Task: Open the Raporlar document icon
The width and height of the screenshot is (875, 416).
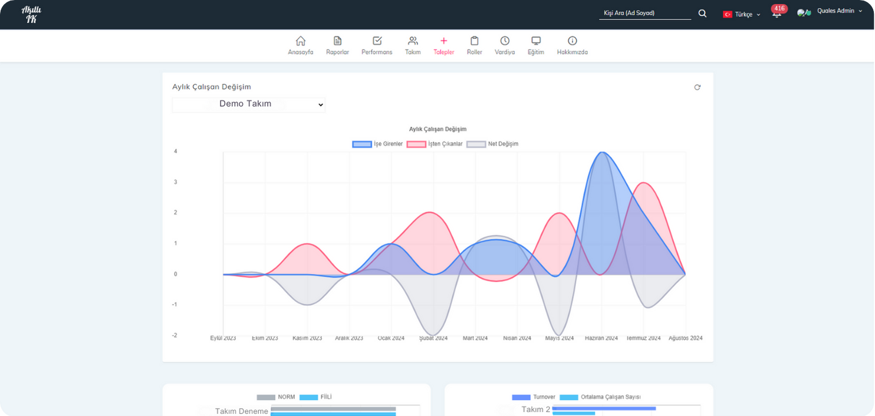Action: pos(337,41)
